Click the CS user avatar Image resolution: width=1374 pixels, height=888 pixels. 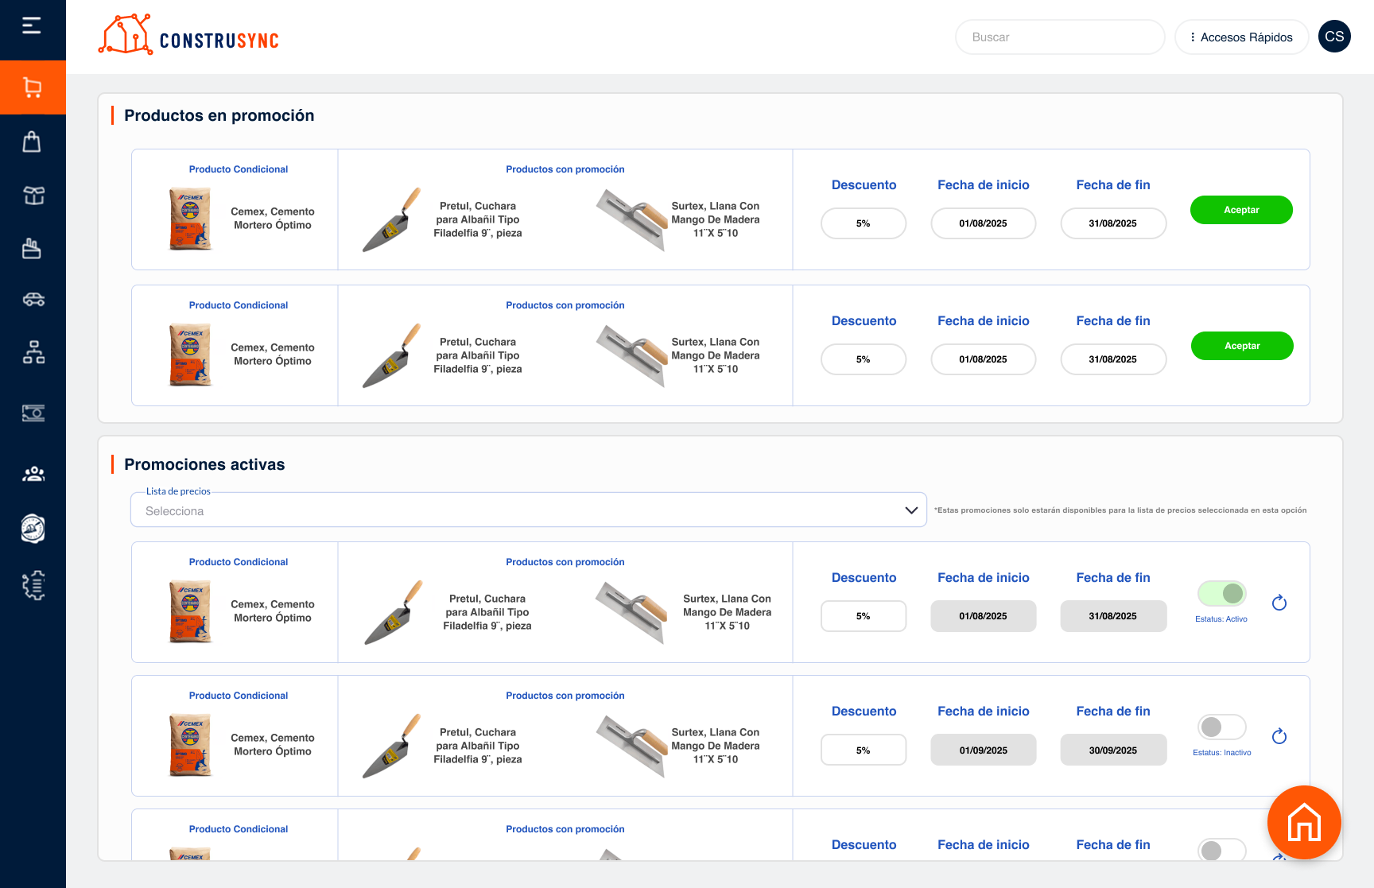tap(1334, 37)
